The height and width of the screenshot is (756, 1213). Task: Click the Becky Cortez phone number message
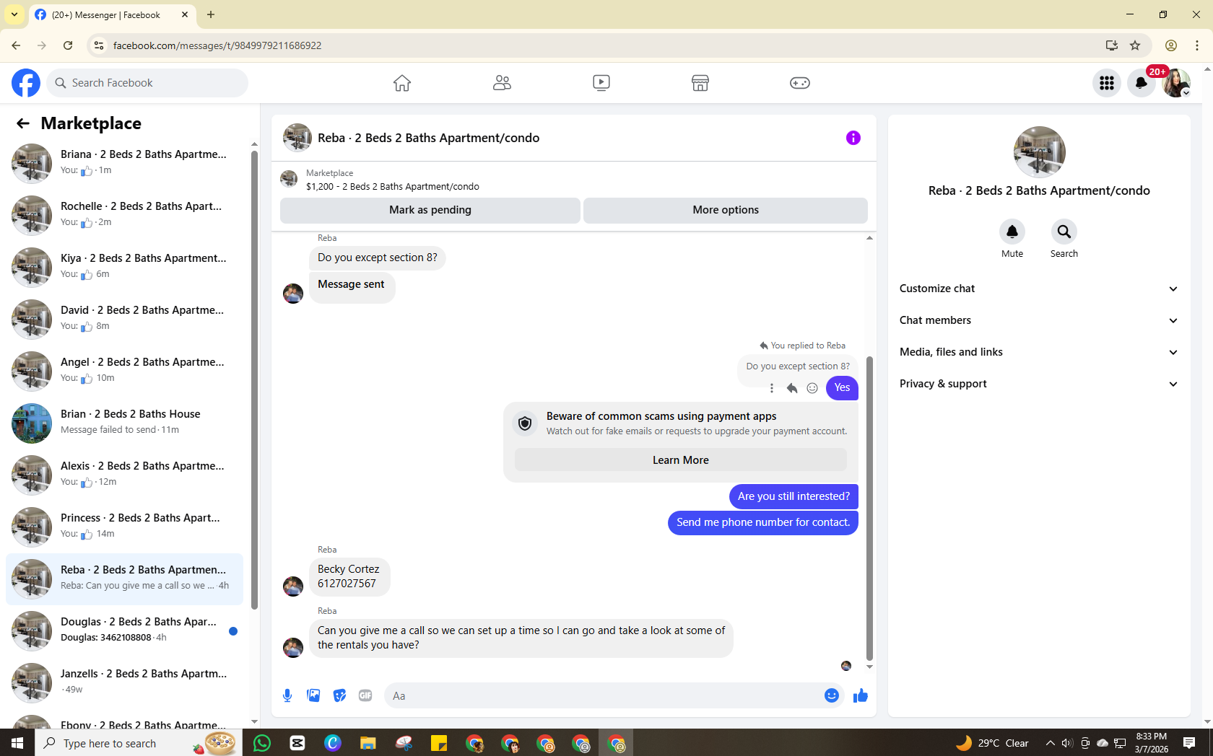[x=349, y=576]
